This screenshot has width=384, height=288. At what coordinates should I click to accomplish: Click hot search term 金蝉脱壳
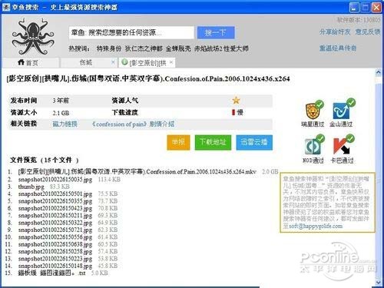point(178,48)
